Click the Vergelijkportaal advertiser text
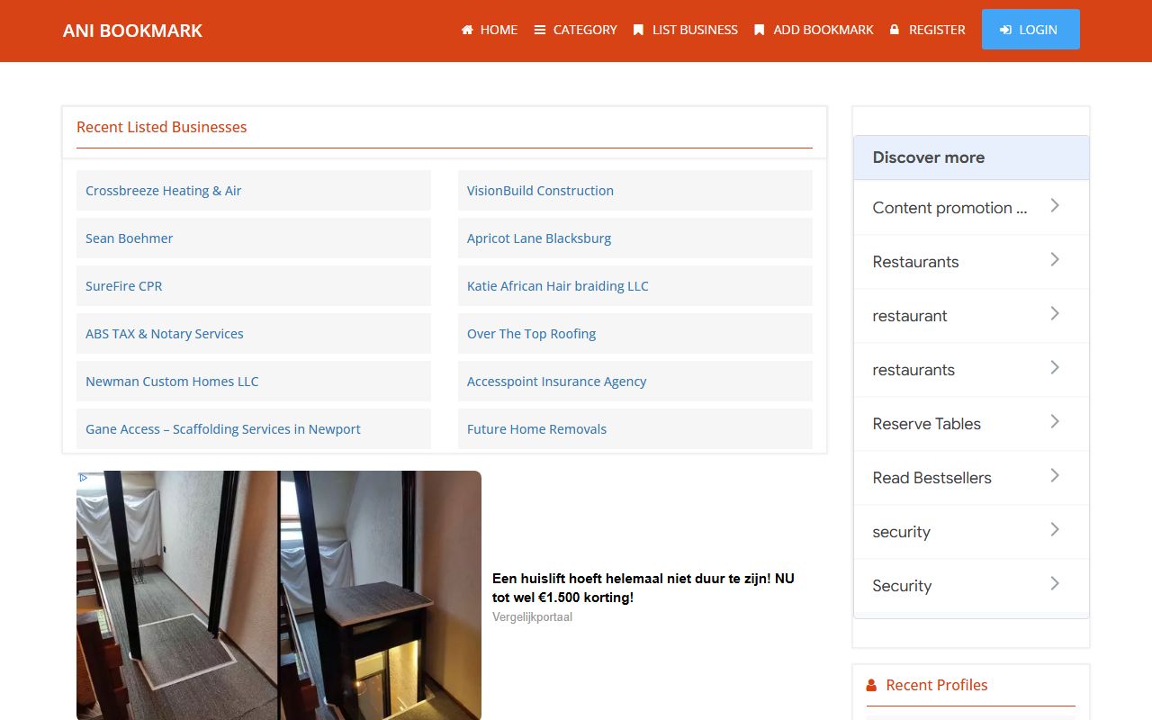This screenshot has width=1152, height=720. (532, 617)
